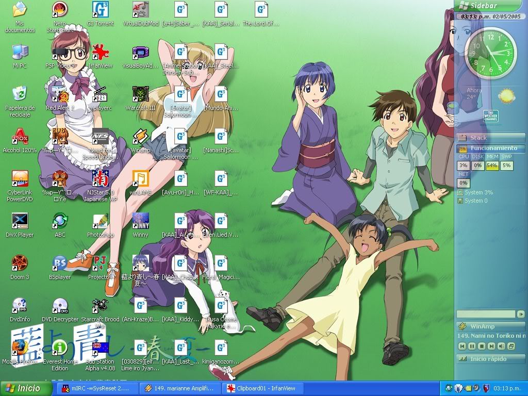528x396 pixels.
Task: Open the Inicio start menu
Action: pos(26,388)
